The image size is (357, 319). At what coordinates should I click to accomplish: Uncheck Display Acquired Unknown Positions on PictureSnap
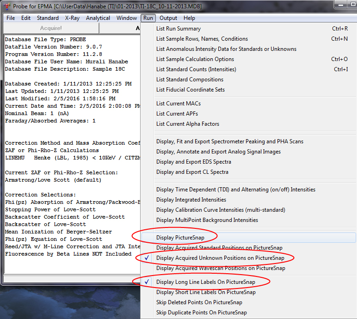(220, 258)
